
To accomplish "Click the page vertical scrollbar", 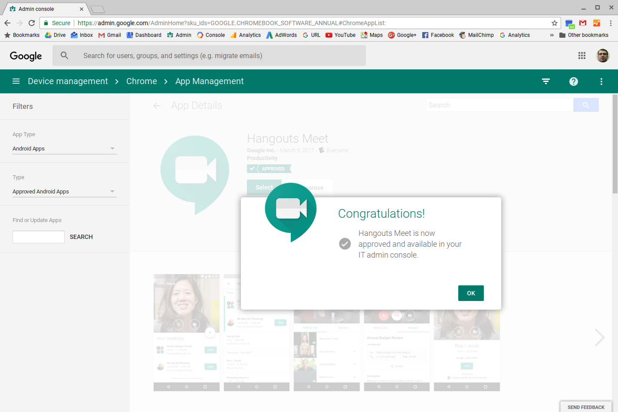I will pos(615,144).
